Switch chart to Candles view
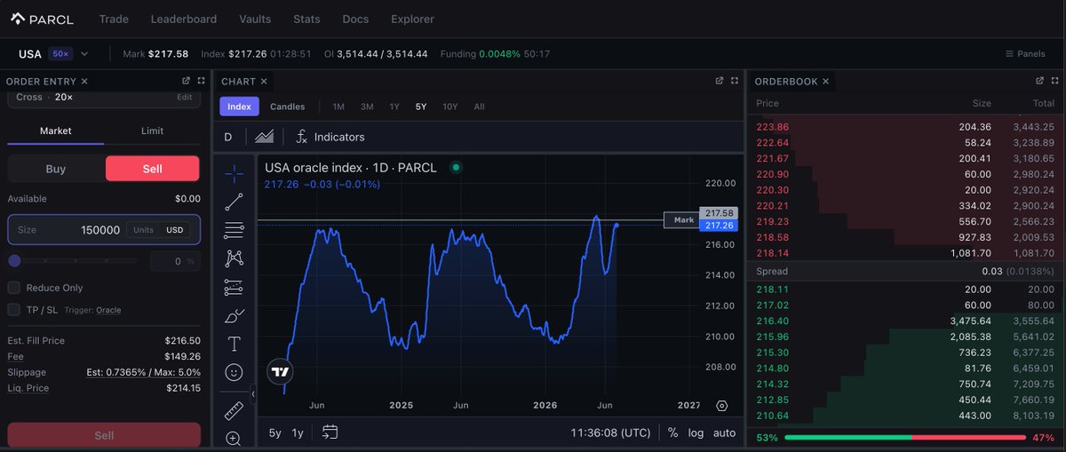The image size is (1066, 452). pos(287,107)
